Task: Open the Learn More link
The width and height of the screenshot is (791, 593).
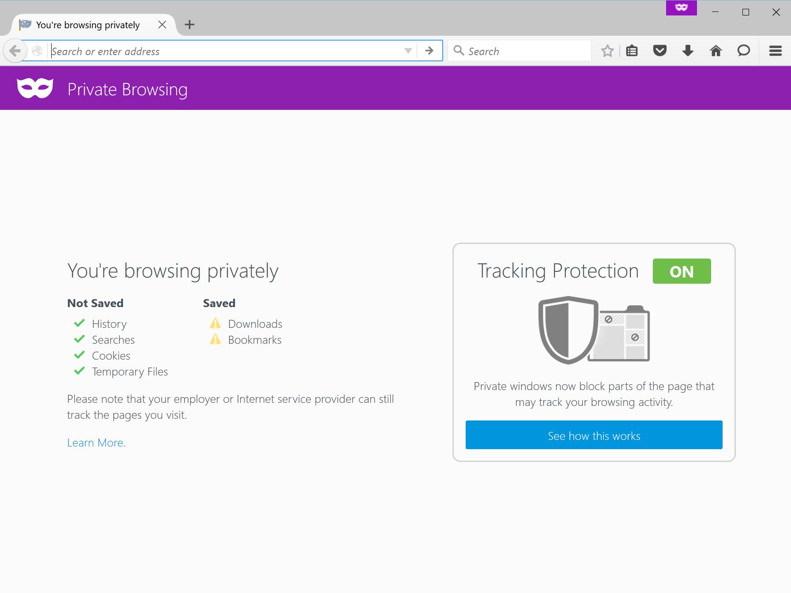Action: 95,442
